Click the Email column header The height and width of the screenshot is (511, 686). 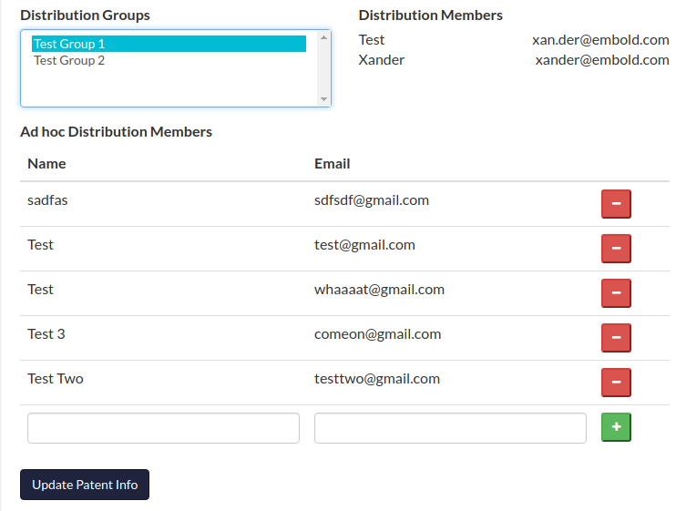pos(332,164)
